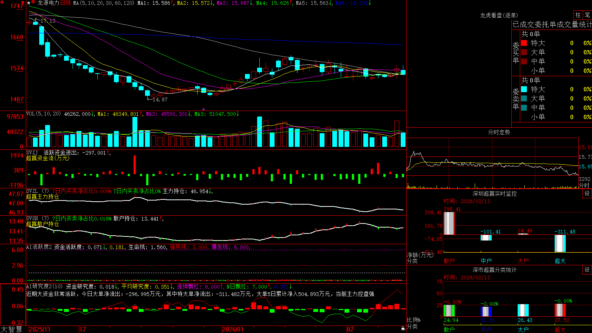Viewport: 592px width, 333px height.
Task: Switch the 龙虎看盘 panel to 笔 view
Action: pos(587,15)
